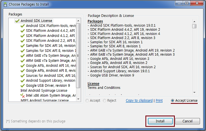
Task: Click checkmark icon for Android Support Library
Action: [23, 81]
